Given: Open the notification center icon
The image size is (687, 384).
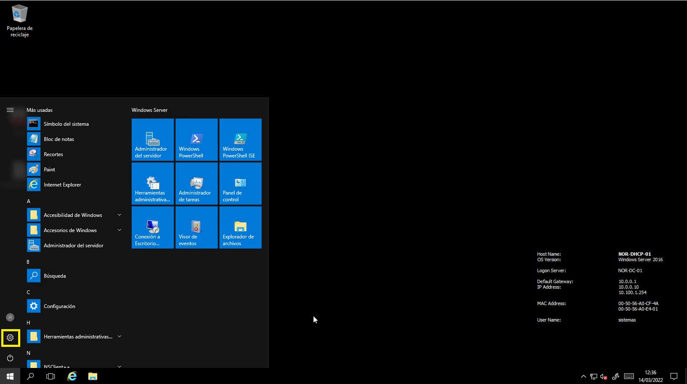Looking at the screenshot, I should click(674, 376).
